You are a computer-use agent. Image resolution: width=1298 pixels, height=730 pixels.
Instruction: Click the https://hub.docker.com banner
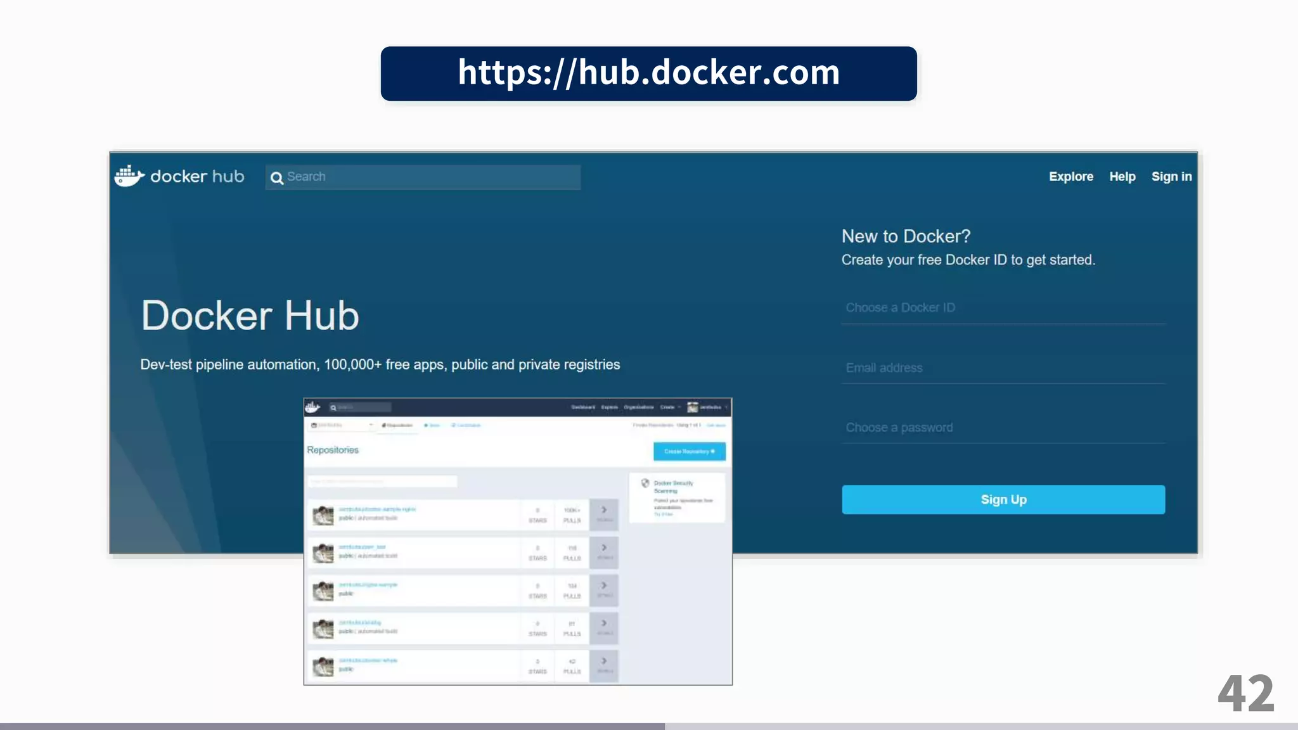coord(648,74)
